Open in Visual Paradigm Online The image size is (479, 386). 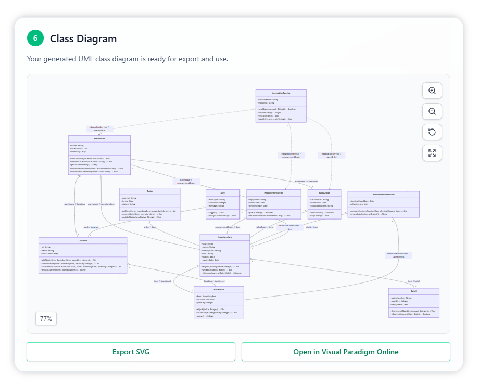346,352
